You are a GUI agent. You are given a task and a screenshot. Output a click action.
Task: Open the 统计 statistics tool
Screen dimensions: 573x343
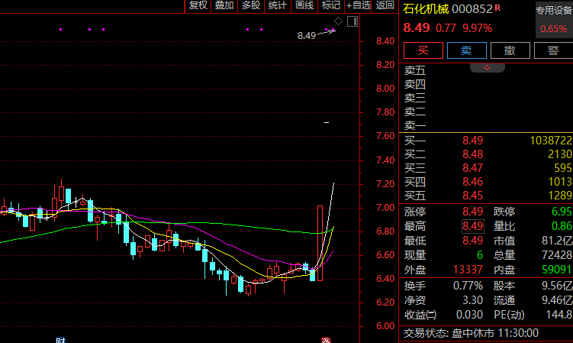[278, 5]
